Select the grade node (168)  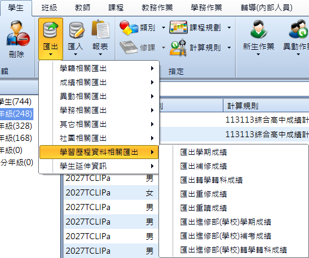point(16,138)
